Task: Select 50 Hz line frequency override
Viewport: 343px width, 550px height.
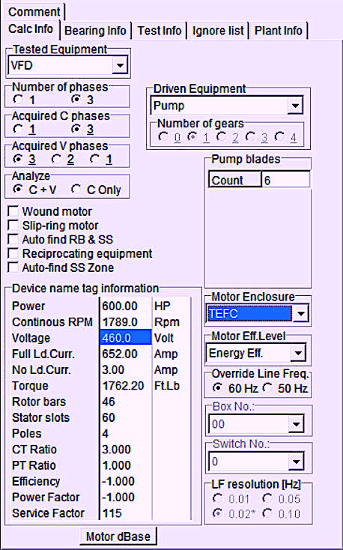Action: tap(267, 388)
